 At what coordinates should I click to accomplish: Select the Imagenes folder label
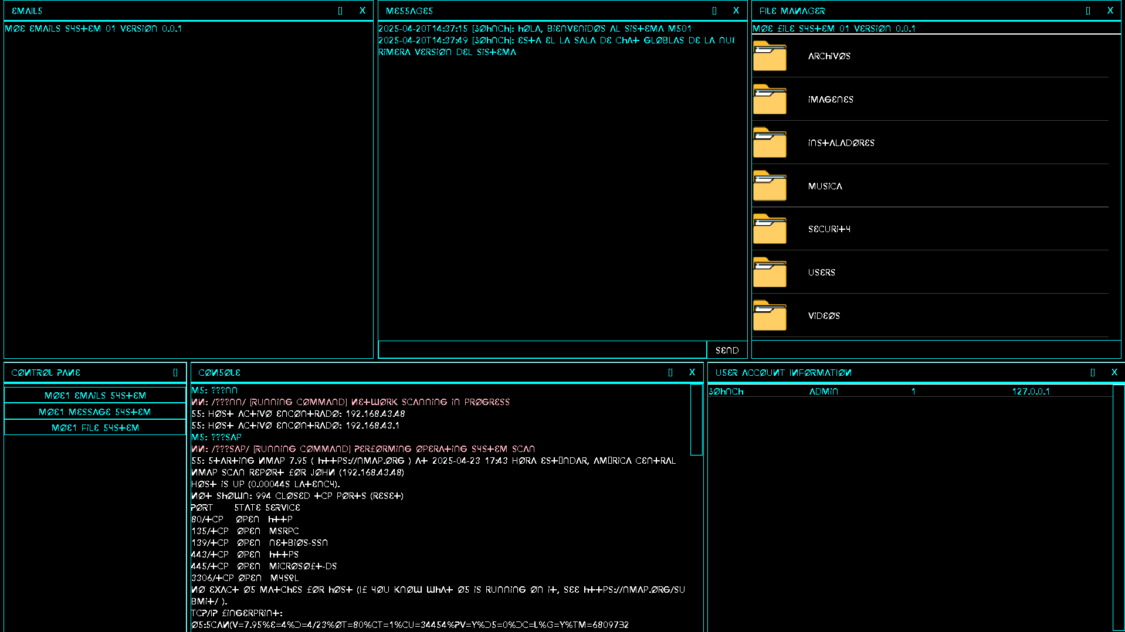[x=831, y=100]
